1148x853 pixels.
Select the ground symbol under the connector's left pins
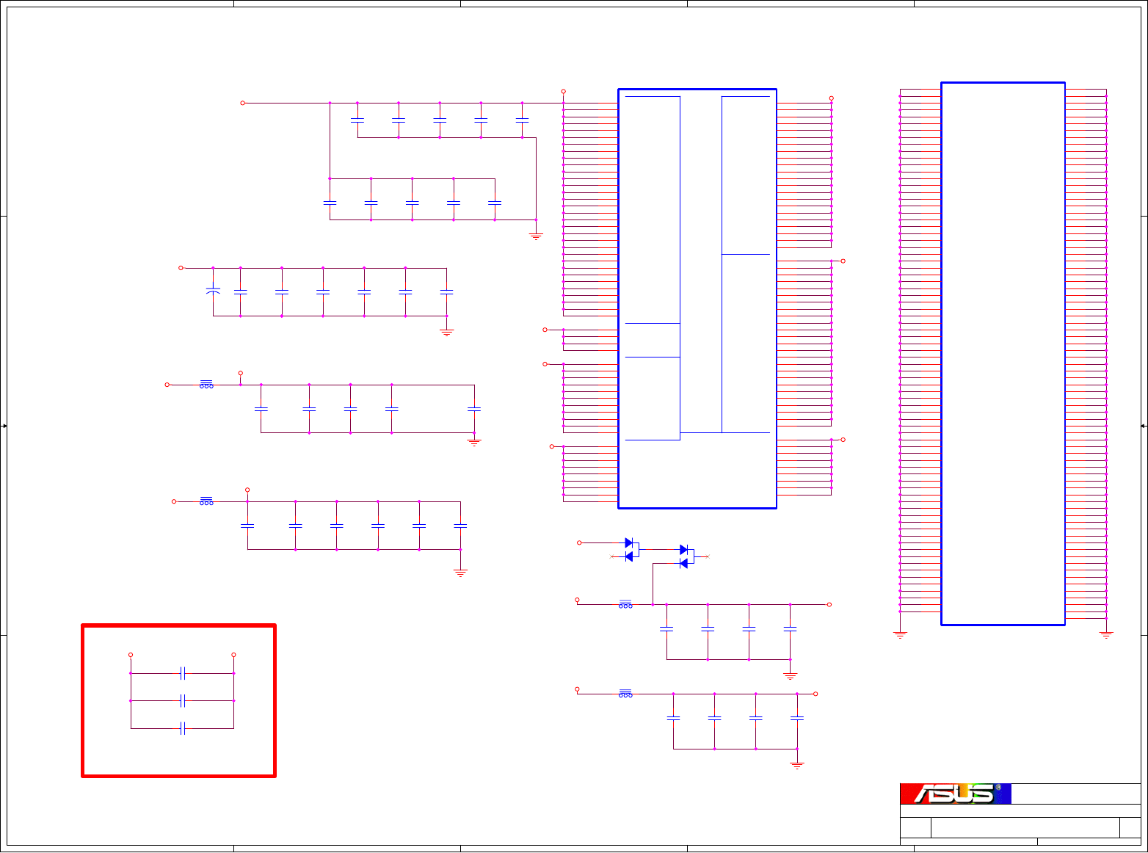click(900, 634)
